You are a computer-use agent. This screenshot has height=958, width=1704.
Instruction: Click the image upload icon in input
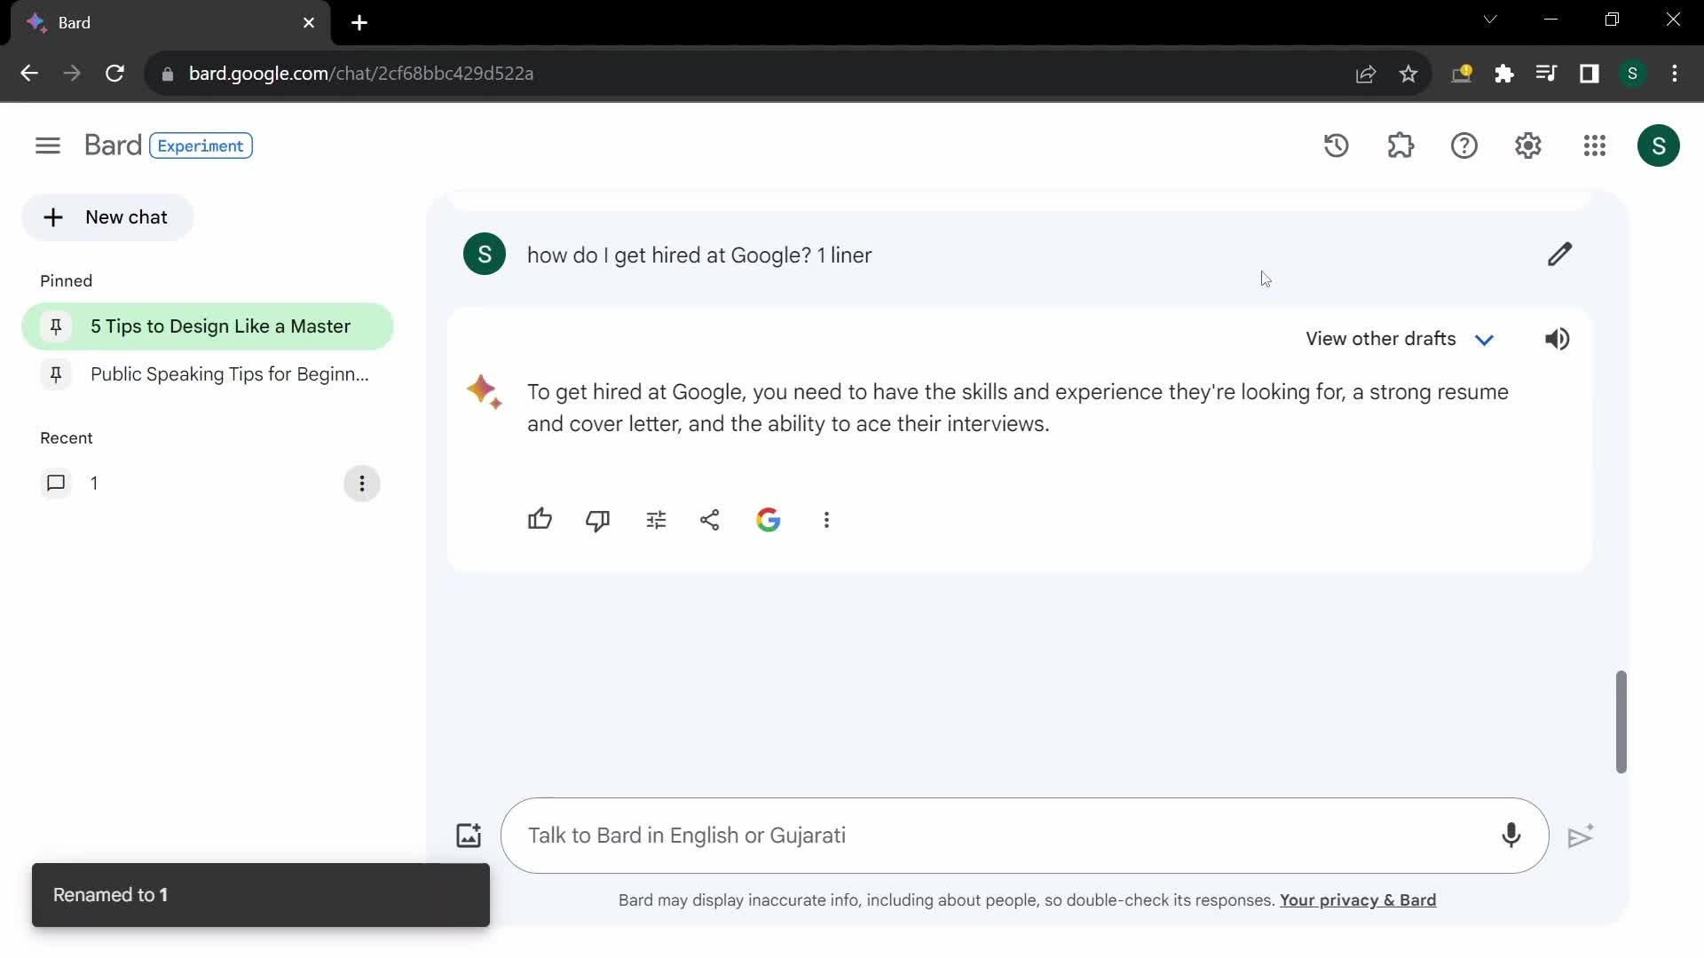[468, 836]
